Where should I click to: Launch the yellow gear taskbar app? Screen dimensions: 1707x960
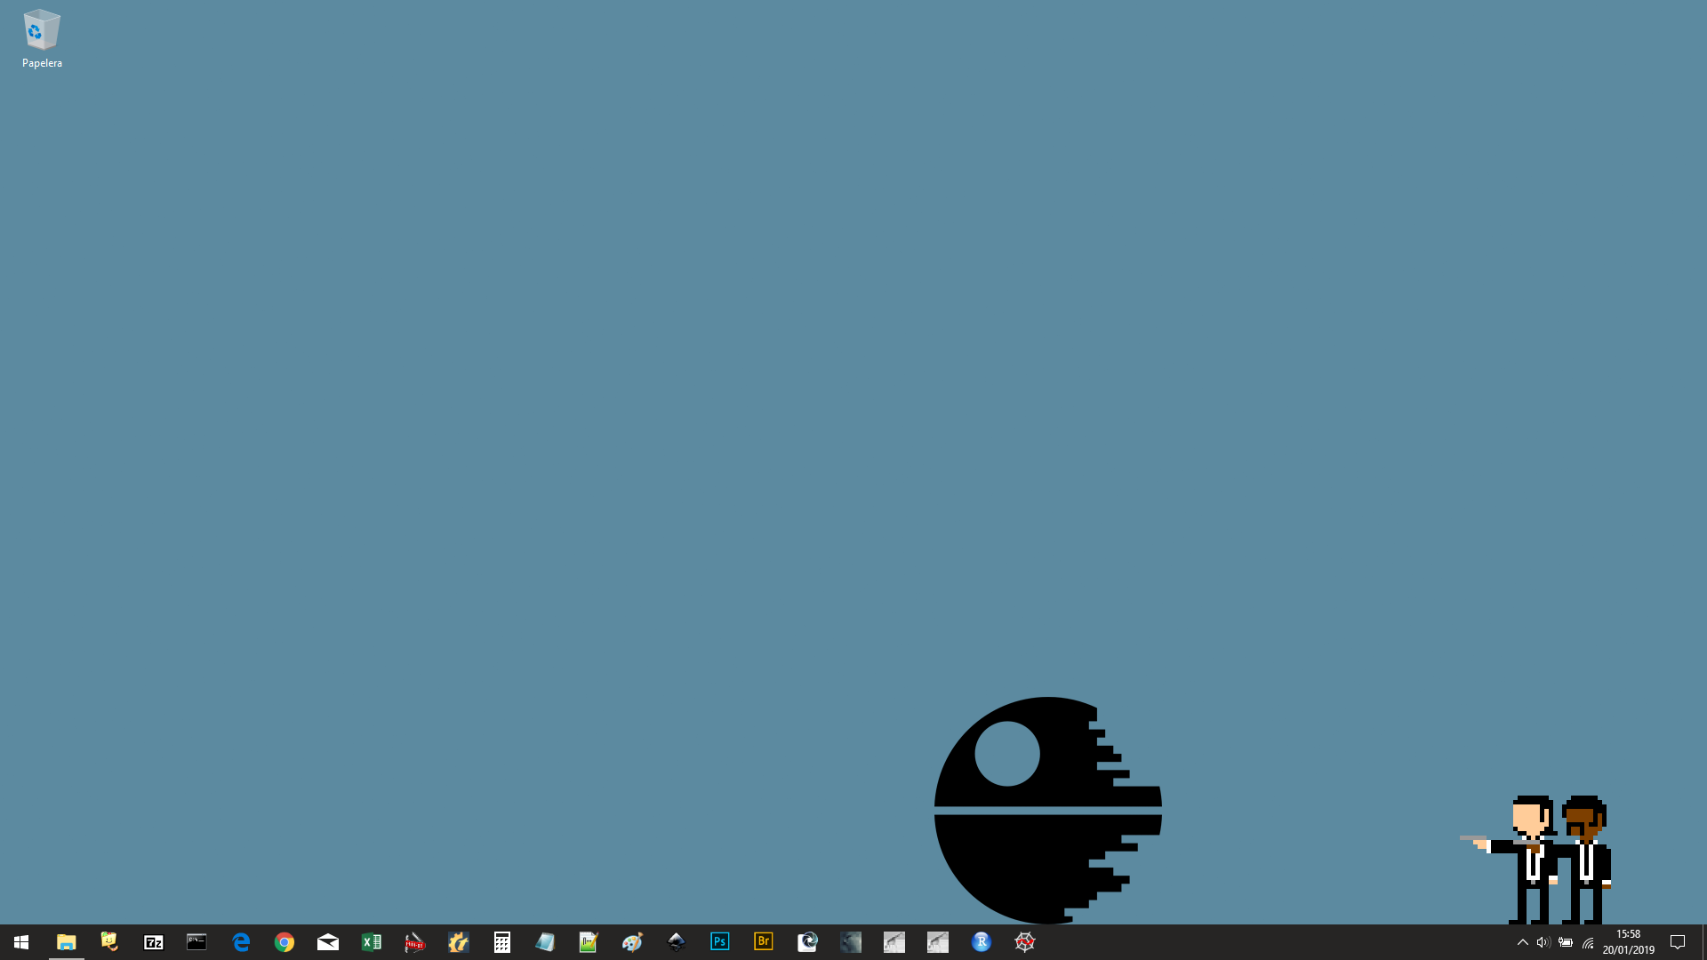coord(458,942)
